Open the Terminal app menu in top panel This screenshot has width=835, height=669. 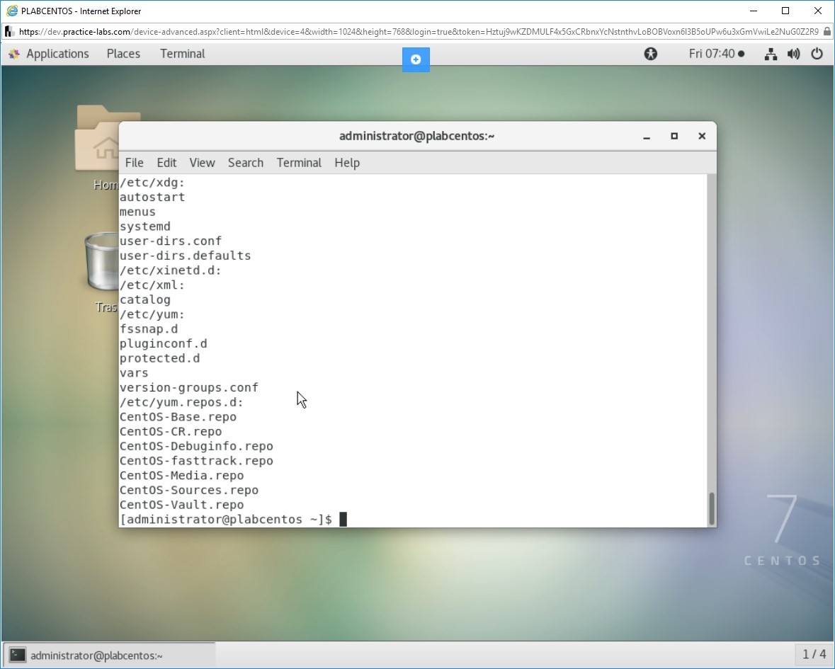(182, 54)
